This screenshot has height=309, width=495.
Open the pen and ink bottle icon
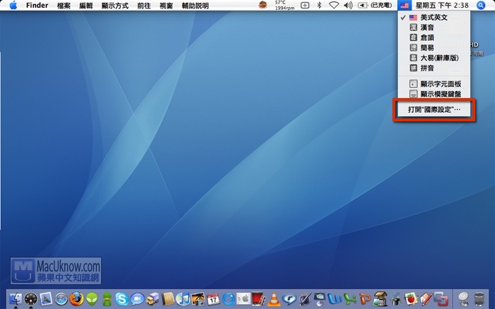pyautogui.click(x=304, y=298)
